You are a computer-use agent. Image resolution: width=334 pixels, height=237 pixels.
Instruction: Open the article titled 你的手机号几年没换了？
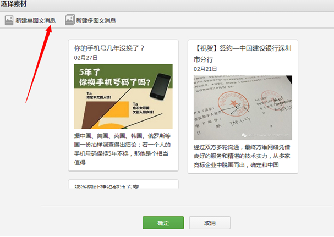[109, 48]
